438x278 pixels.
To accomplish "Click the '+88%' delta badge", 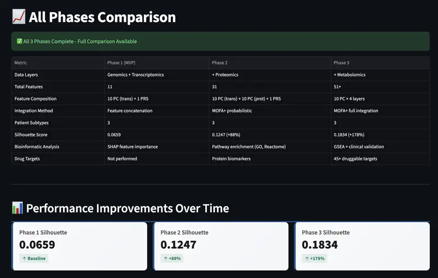I will [x=172, y=258].
